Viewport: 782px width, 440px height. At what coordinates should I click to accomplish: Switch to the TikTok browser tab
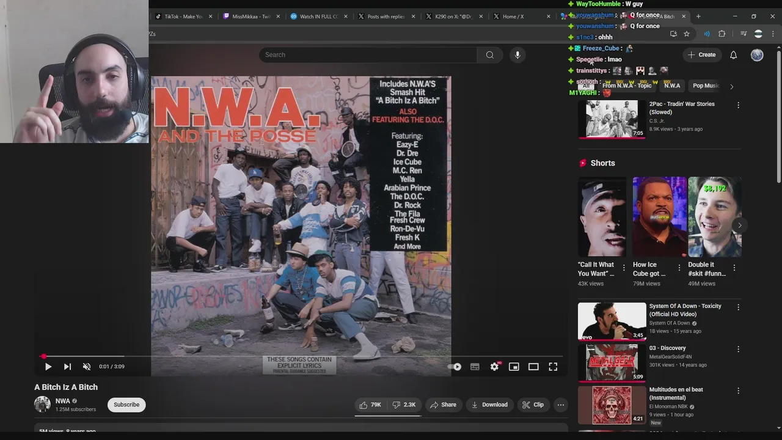(x=183, y=16)
